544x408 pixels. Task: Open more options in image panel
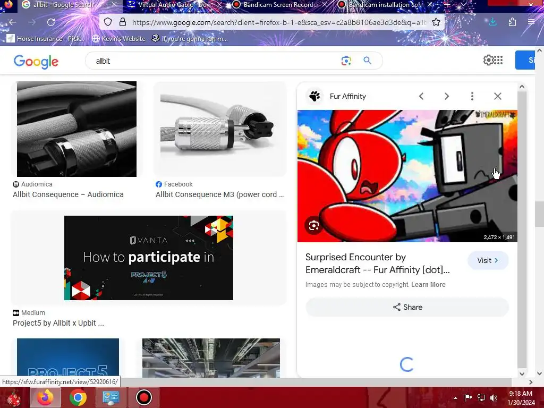point(472,96)
